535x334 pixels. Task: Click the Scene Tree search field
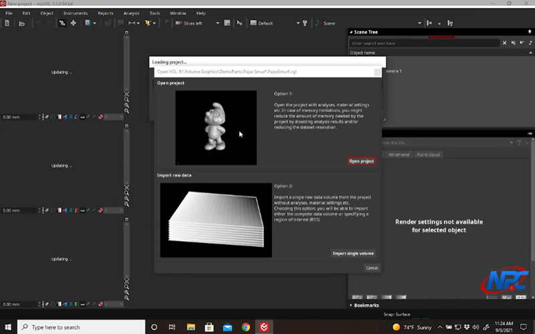425,43
